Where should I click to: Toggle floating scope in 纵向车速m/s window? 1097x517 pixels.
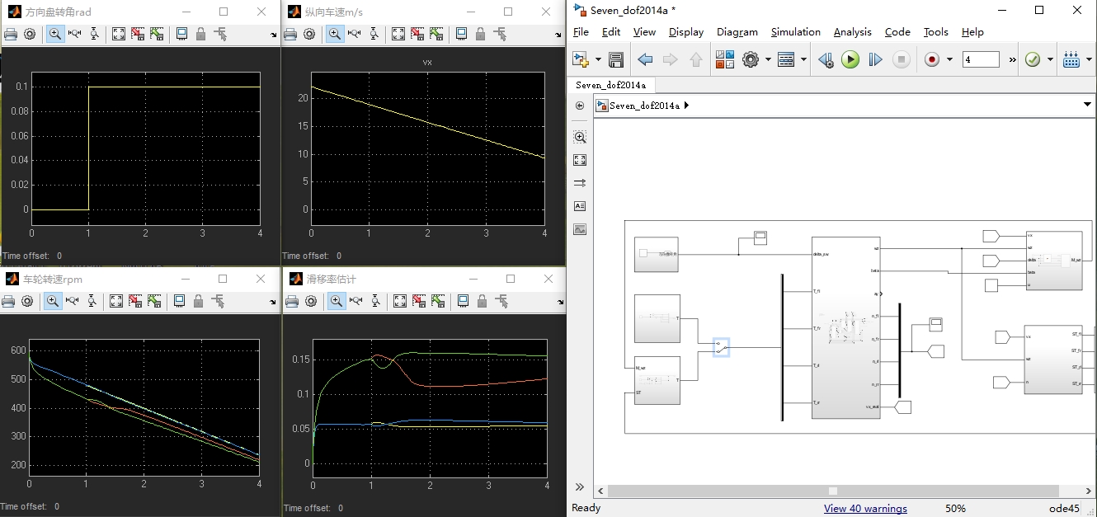(x=461, y=34)
